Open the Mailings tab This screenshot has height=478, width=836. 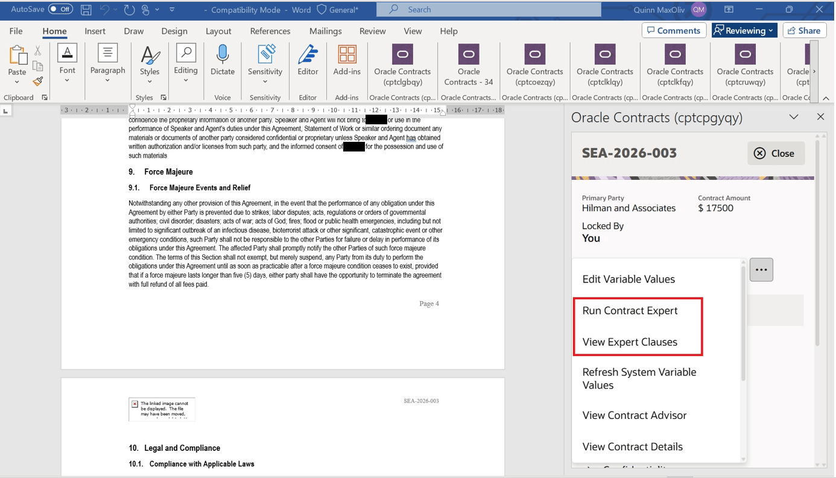click(325, 31)
